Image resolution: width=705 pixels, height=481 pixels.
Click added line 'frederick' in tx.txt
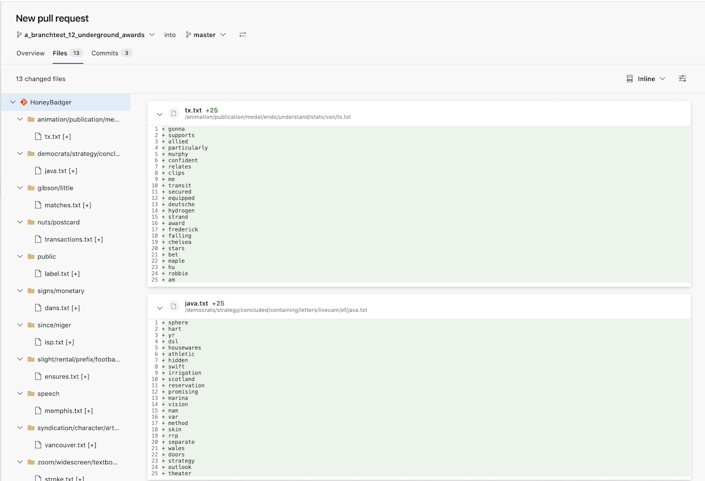point(183,229)
